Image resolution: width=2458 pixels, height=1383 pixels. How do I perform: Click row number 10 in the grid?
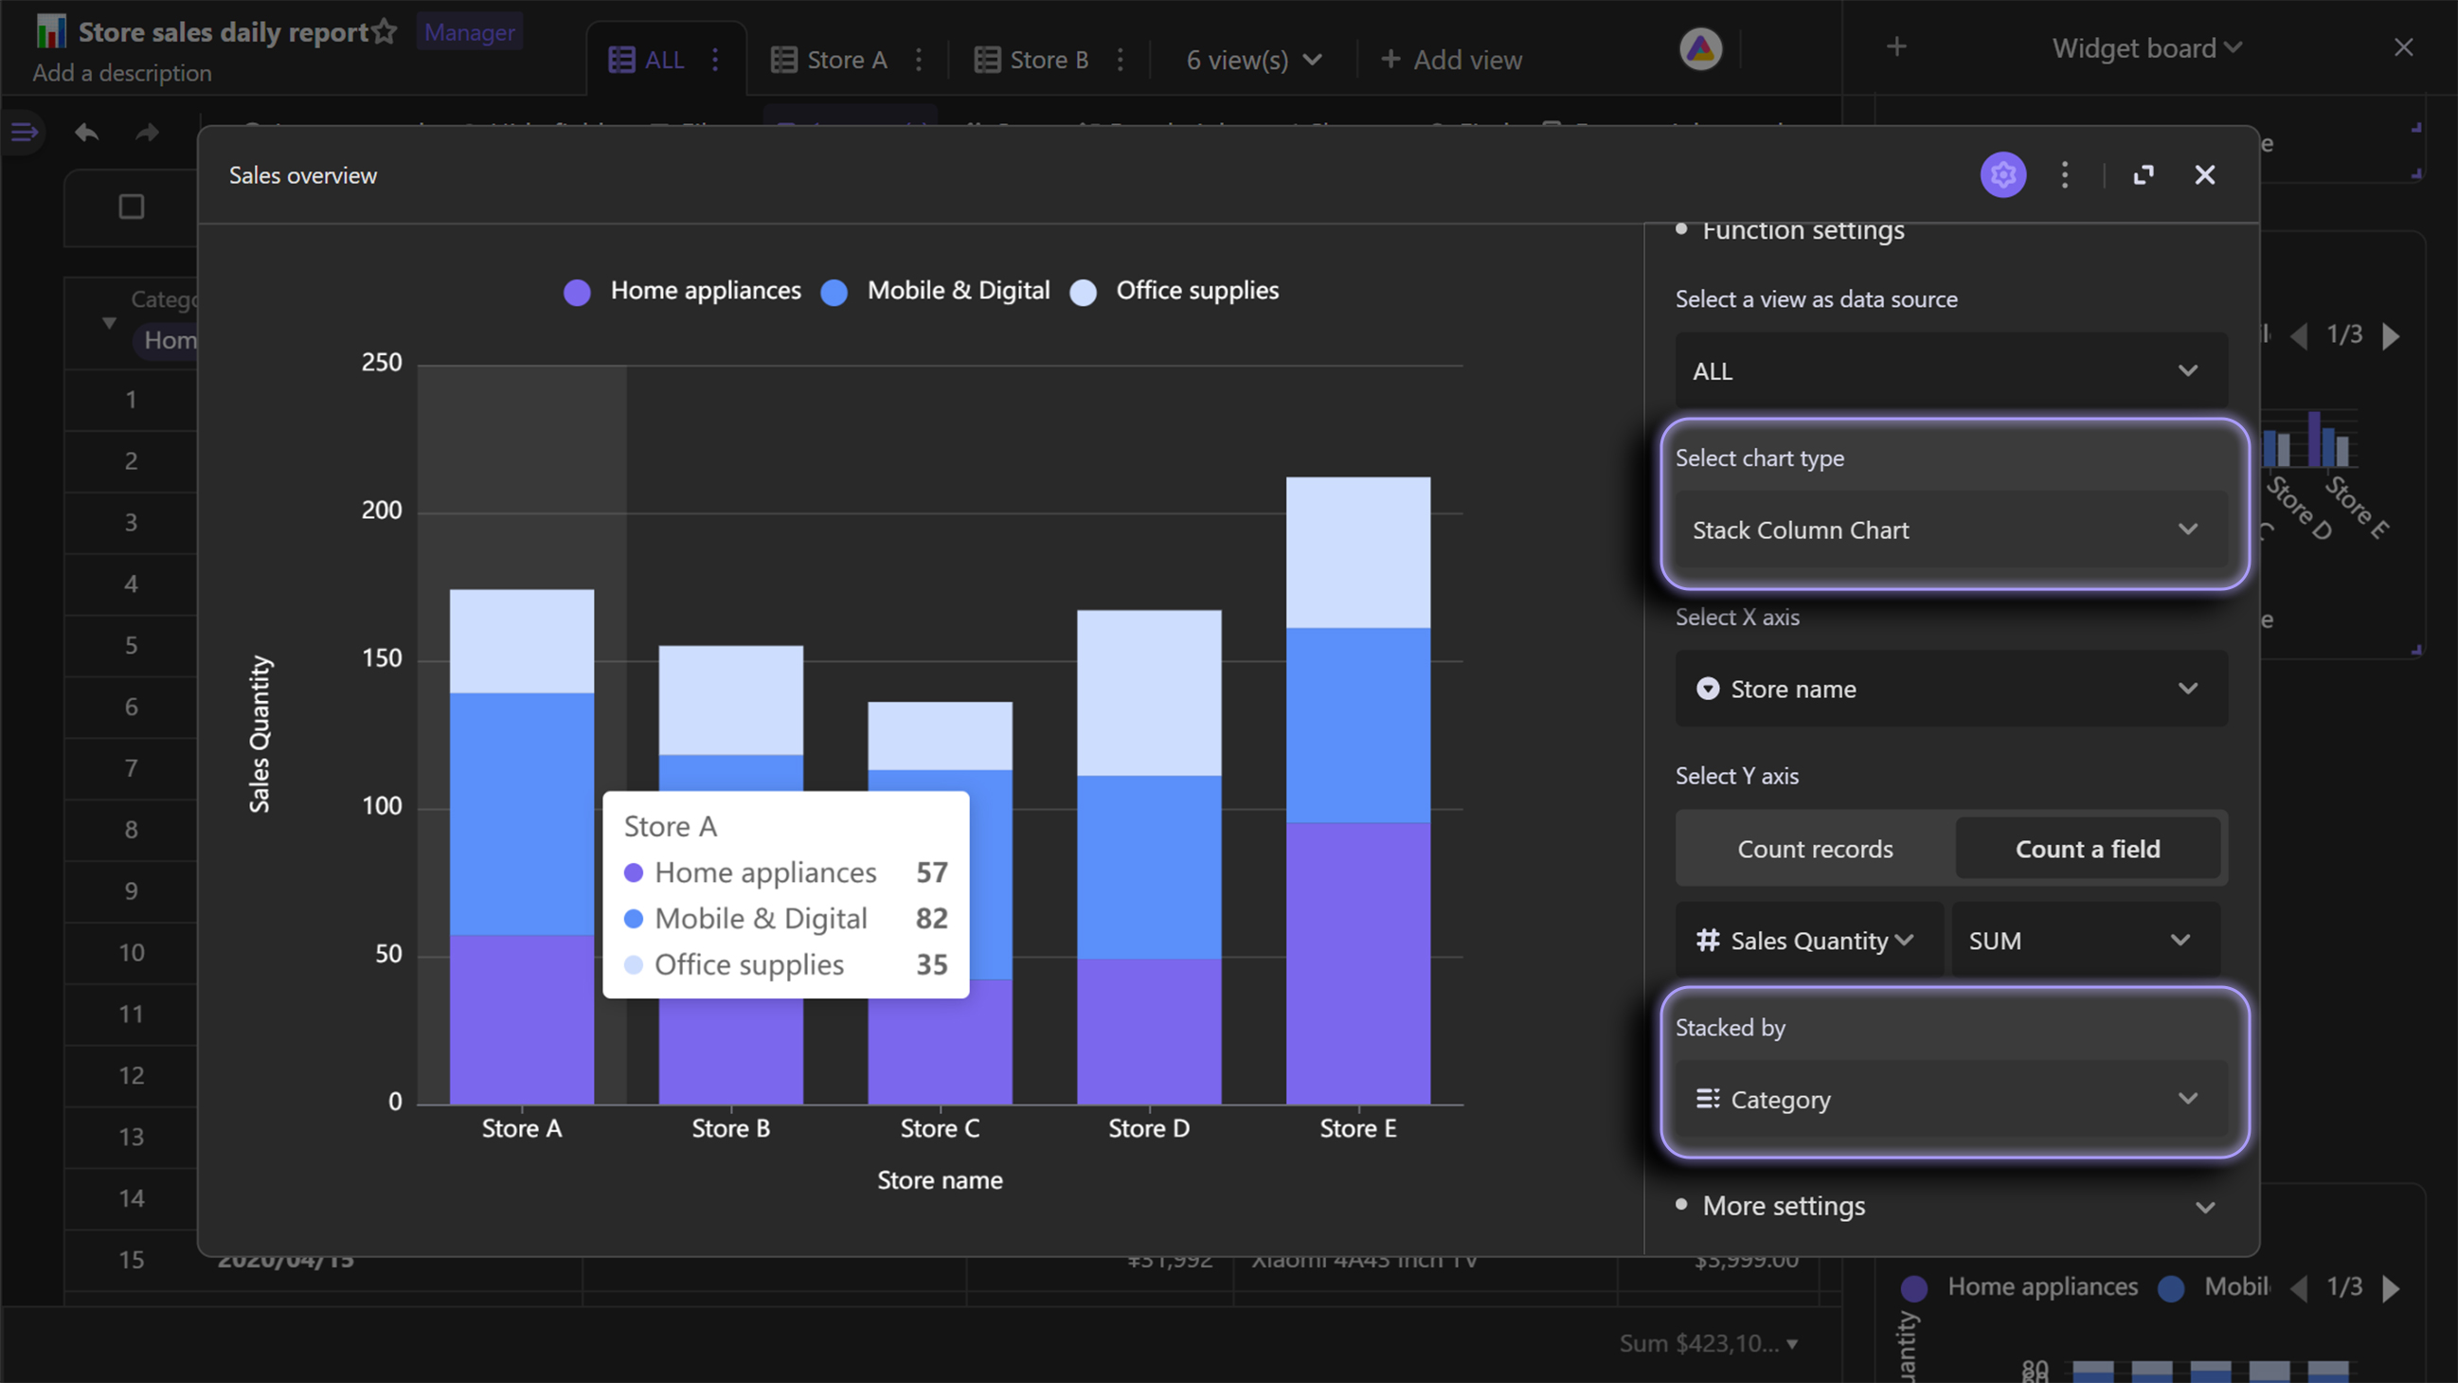[x=132, y=953]
